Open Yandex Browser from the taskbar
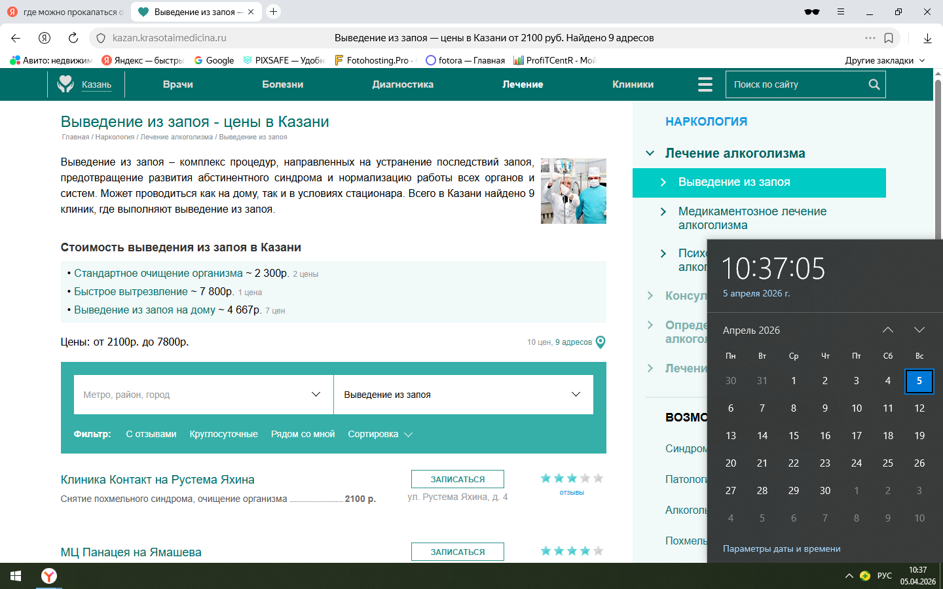 coord(49,576)
